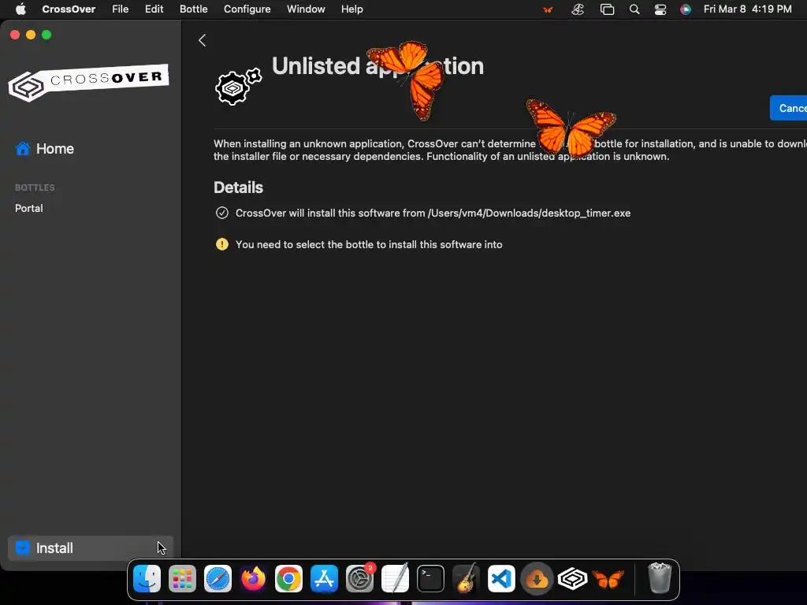This screenshot has width=807, height=605.
Task: Click the blue house Home icon
Action: [23, 149]
